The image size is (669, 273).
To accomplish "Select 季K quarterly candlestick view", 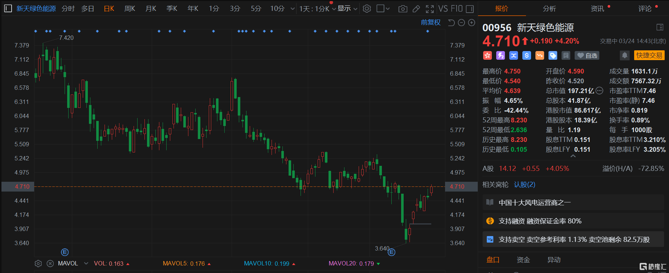I will pyautogui.click(x=172, y=8).
